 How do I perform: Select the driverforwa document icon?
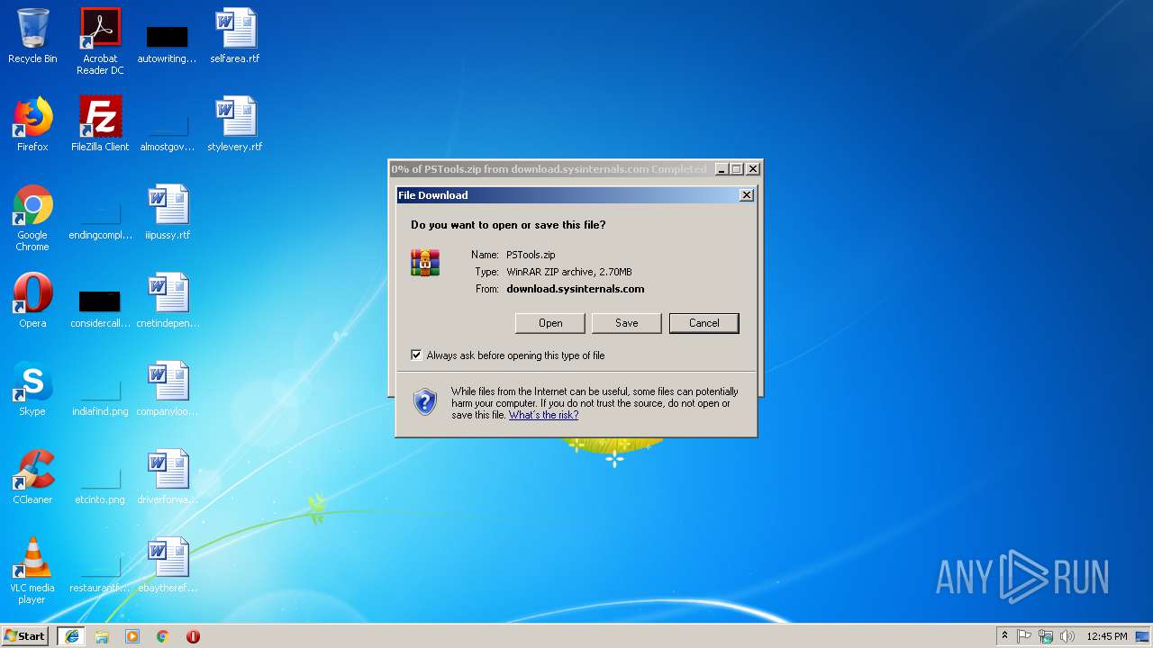(168, 476)
